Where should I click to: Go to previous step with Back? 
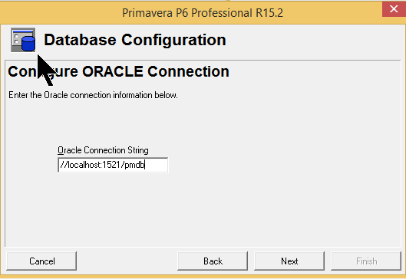[213, 261]
